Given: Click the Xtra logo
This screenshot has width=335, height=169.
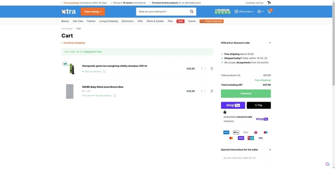Looking at the screenshot, I should point(68,11).
